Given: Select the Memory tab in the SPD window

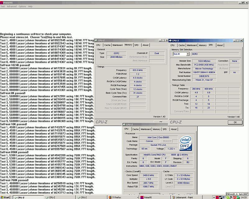Looking at the screenshot, I should (x=203, y=45).
